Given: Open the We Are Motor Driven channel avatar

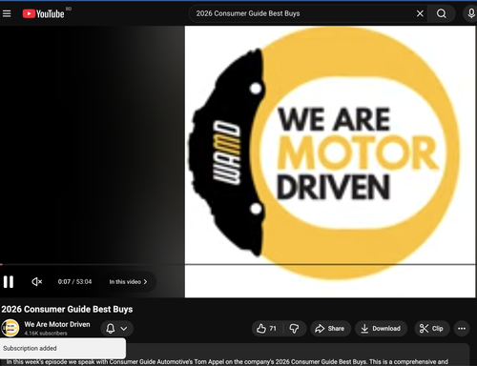Looking at the screenshot, I should pyautogui.click(x=10, y=328).
